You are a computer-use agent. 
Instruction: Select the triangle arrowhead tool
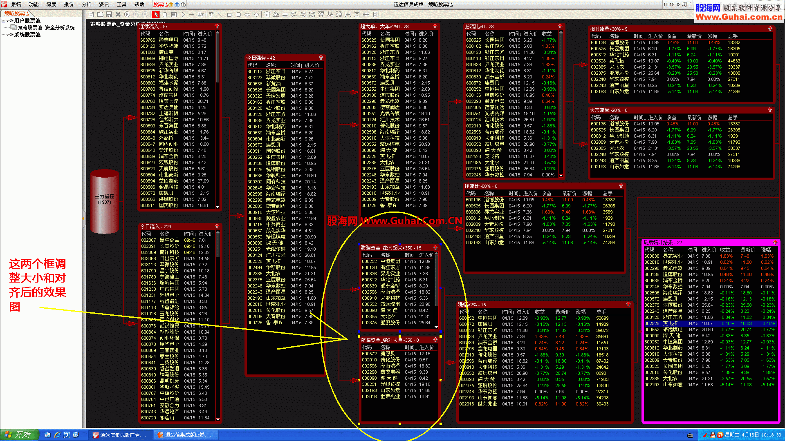pyautogui.click(x=183, y=14)
